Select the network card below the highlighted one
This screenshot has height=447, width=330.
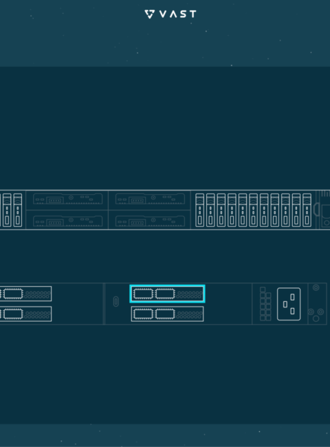coord(167,314)
